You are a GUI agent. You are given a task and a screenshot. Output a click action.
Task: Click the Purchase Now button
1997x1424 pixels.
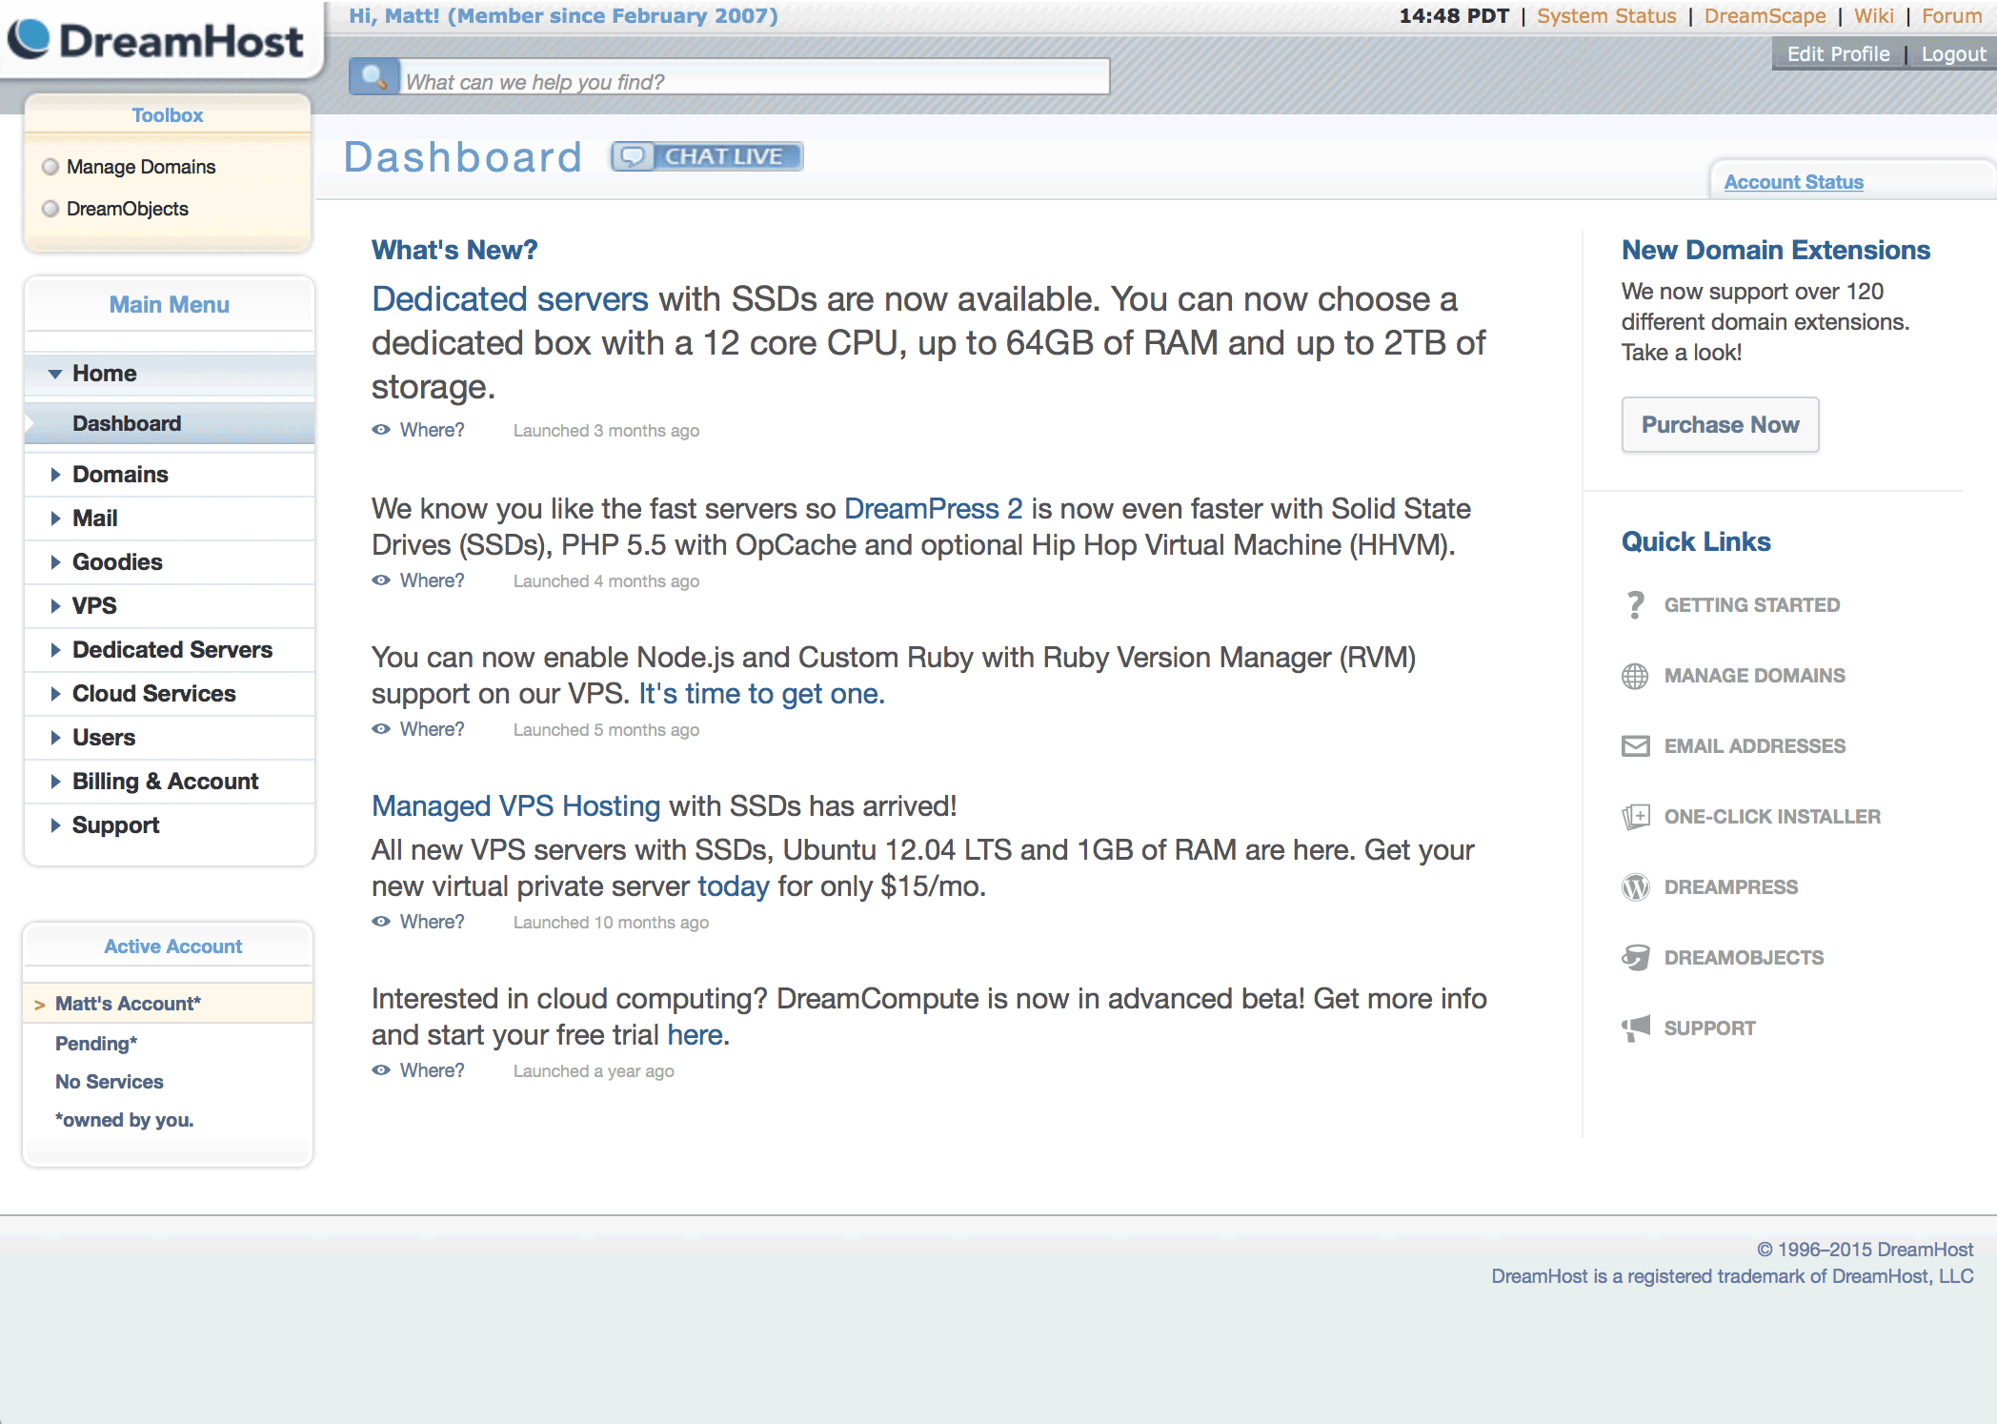pyautogui.click(x=1720, y=424)
